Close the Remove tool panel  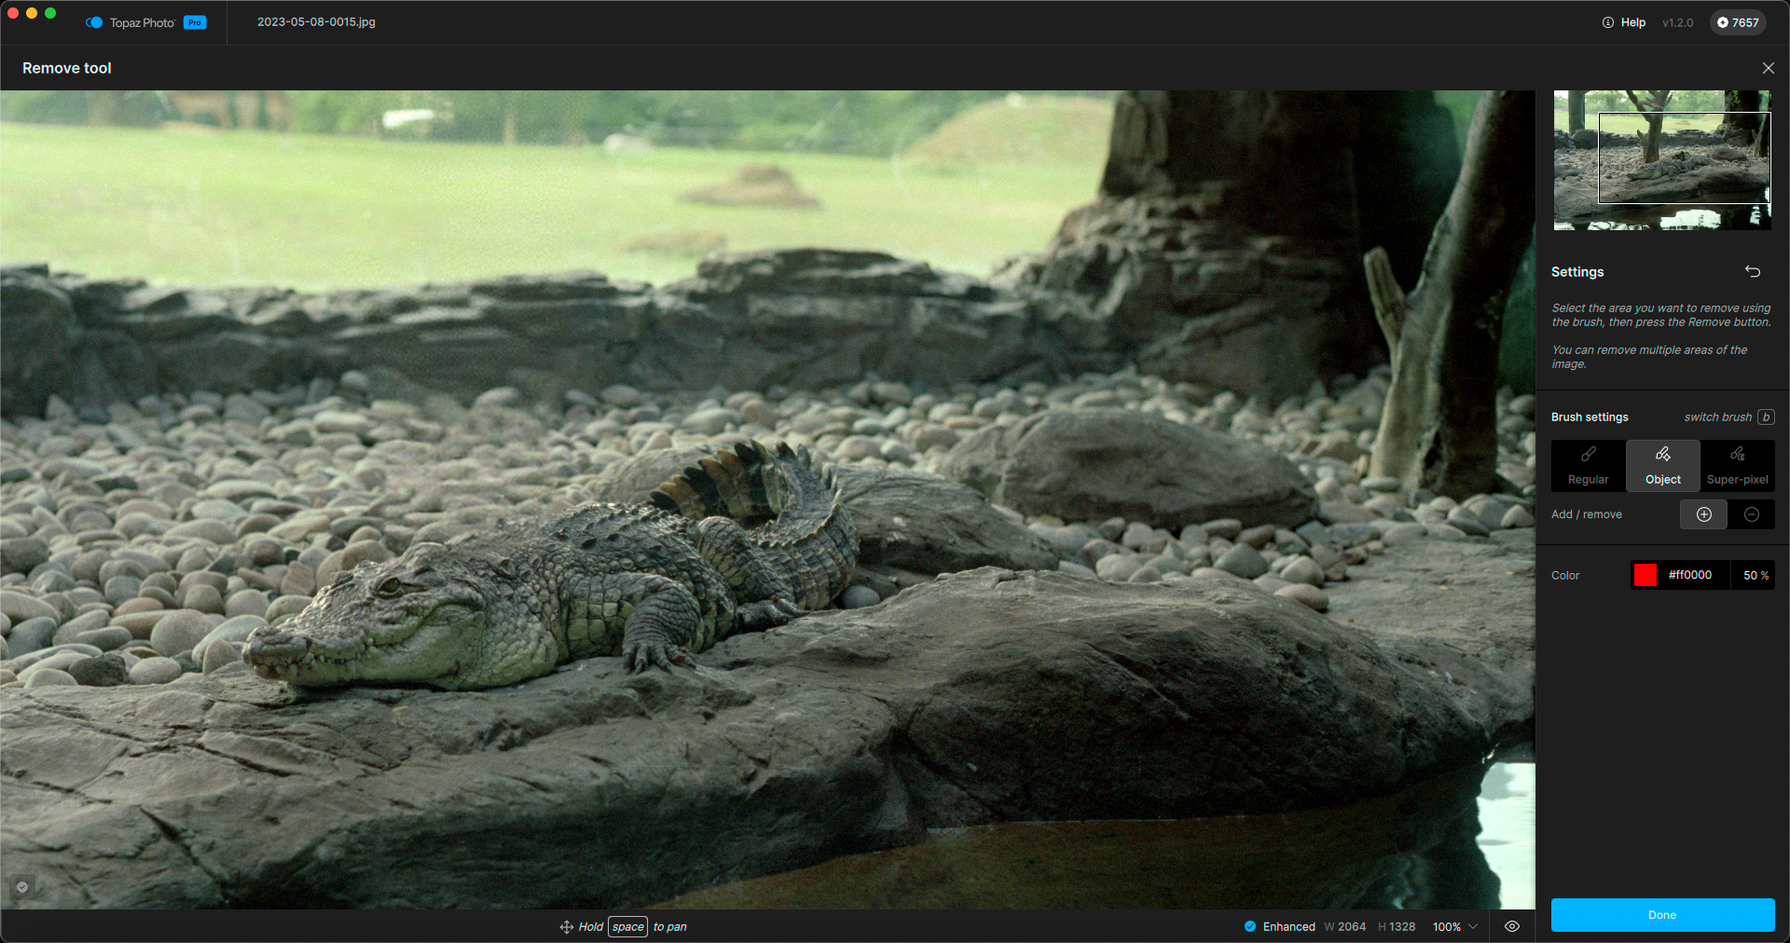[x=1768, y=68]
